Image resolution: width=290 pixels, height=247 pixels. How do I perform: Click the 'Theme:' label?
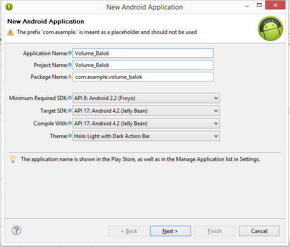click(x=59, y=136)
